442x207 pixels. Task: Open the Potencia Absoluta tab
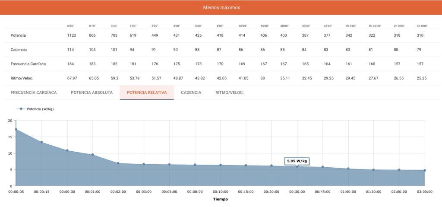click(92, 92)
